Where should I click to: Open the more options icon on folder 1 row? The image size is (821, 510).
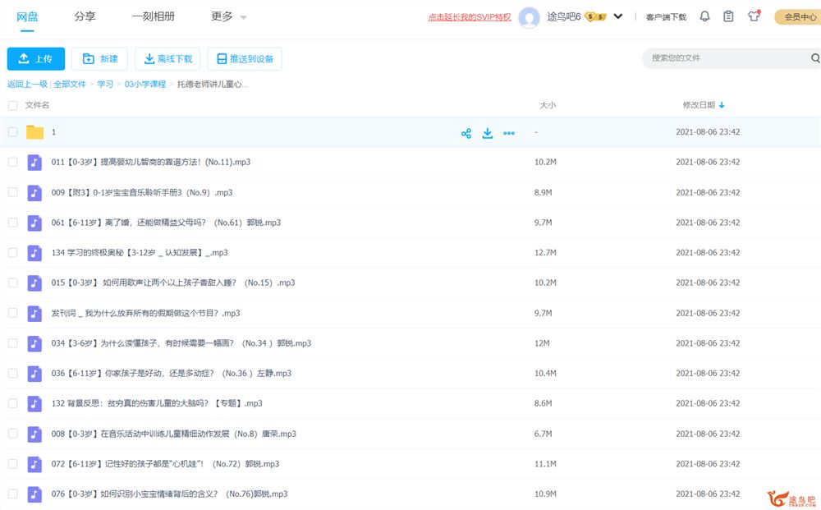click(509, 133)
